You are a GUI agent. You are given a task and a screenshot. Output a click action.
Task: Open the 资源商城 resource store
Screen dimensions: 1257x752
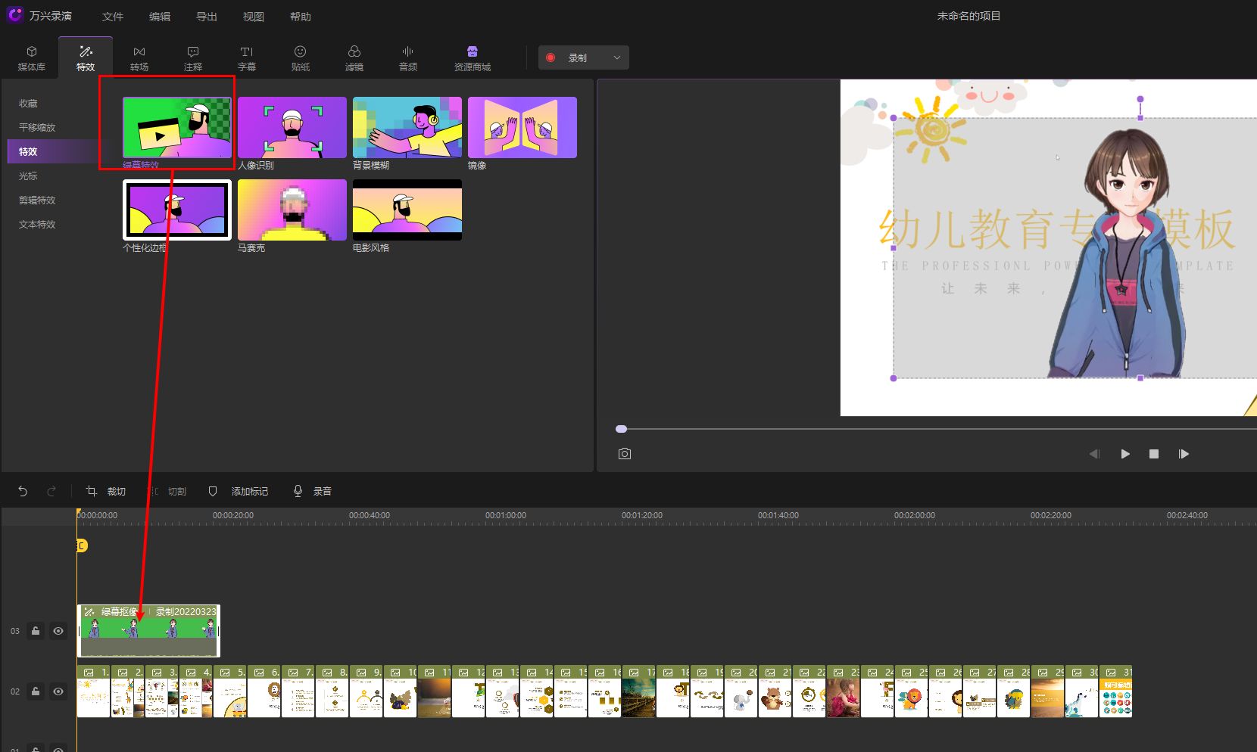coord(473,58)
